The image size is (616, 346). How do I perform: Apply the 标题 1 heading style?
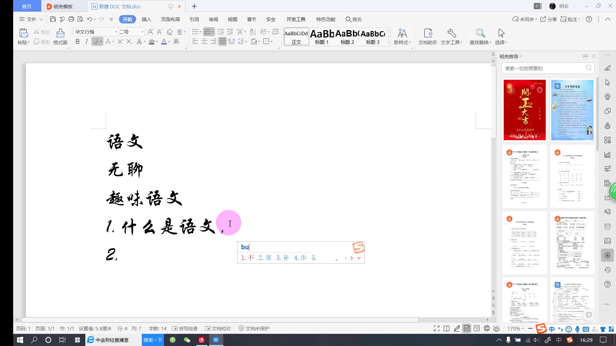click(322, 37)
